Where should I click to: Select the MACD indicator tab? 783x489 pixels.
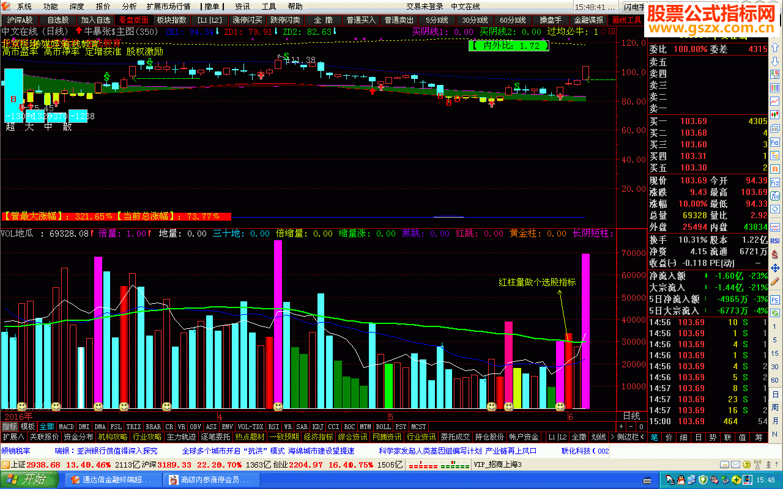tap(66, 426)
